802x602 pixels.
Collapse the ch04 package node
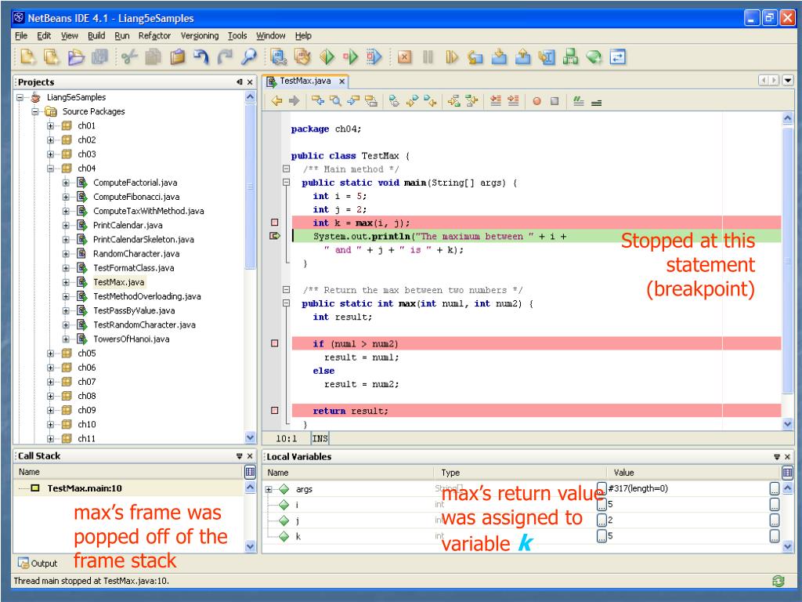(x=50, y=168)
